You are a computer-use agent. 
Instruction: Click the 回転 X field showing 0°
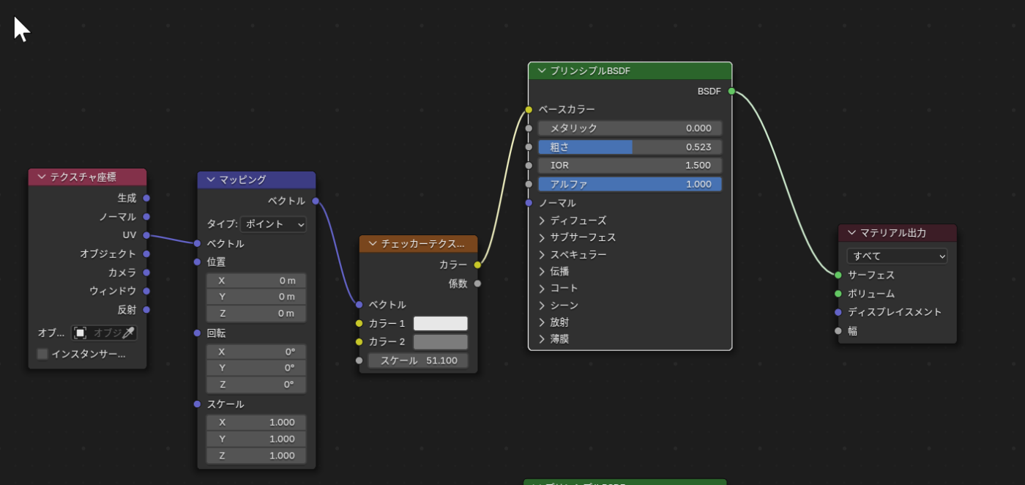[x=256, y=352]
